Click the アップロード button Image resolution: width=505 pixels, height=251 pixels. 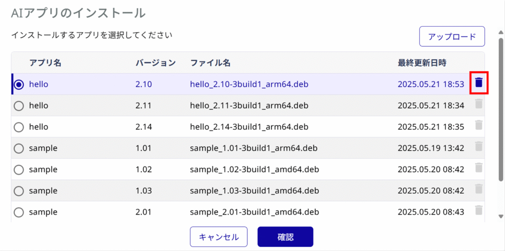click(x=452, y=36)
